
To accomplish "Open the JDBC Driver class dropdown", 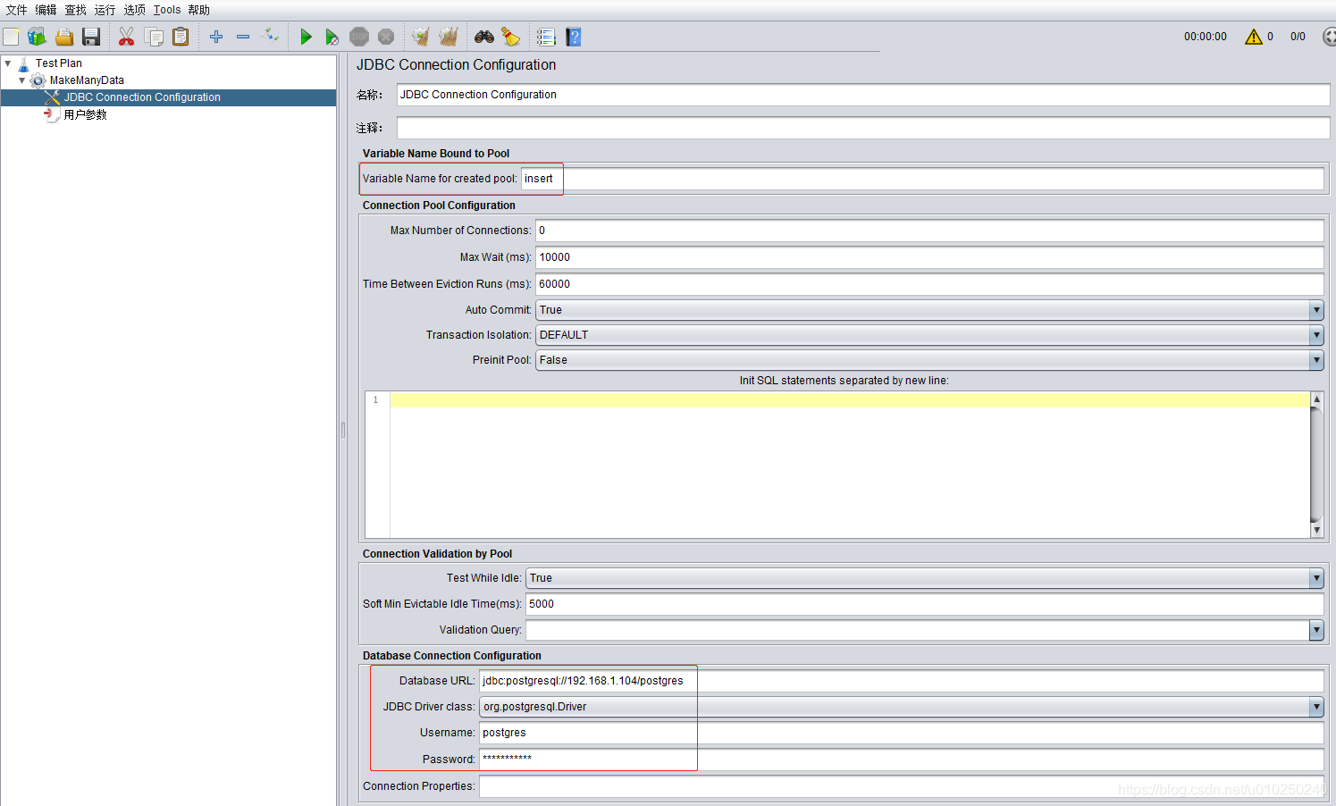I will (x=1316, y=707).
